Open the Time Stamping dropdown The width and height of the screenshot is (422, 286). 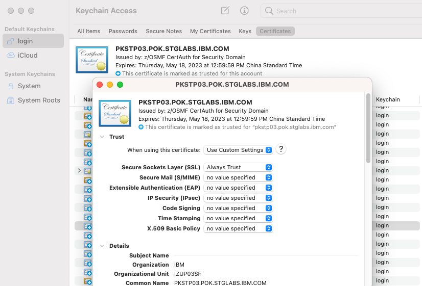pyautogui.click(x=238, y=218)
